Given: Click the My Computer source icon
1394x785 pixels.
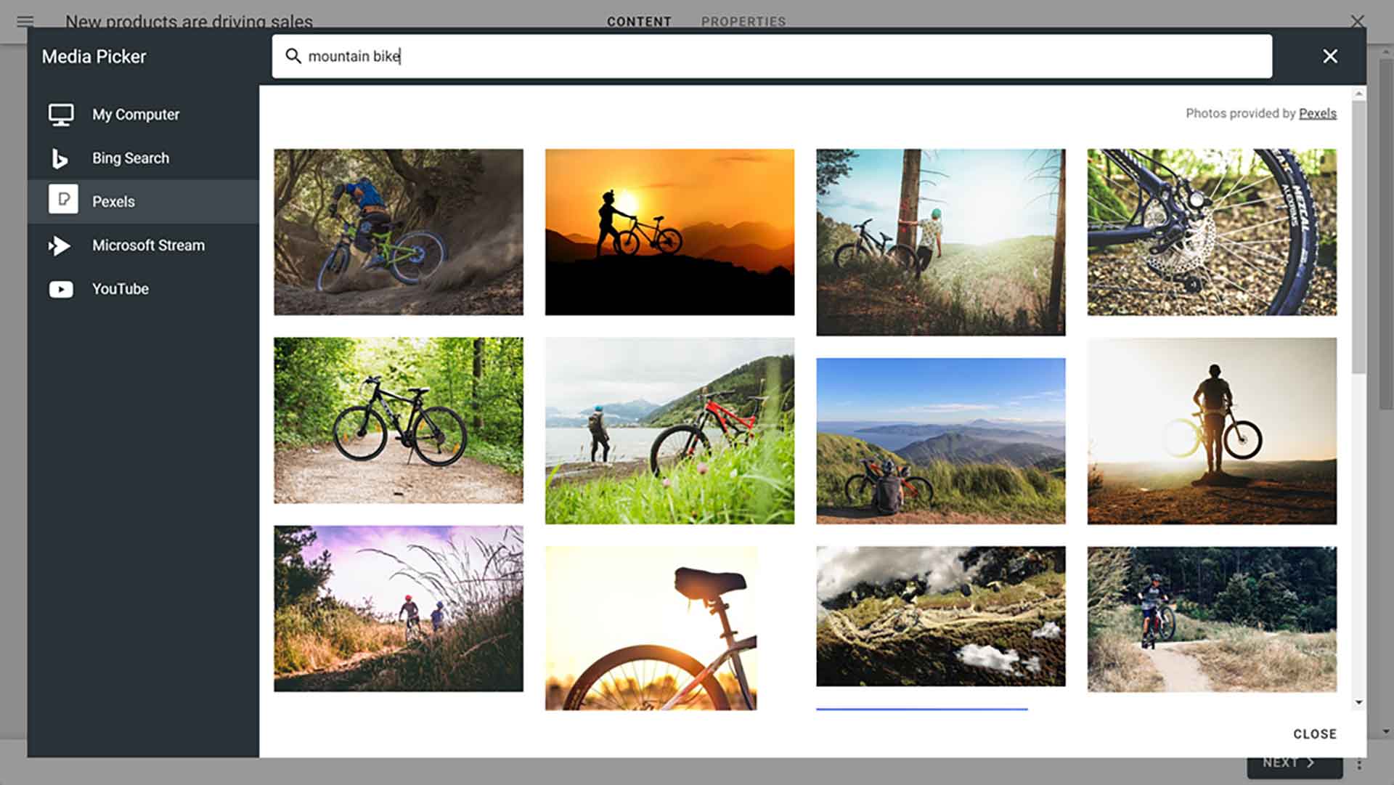Looking at the screenshot, I should pyautogui.click(x=61, y=114).
